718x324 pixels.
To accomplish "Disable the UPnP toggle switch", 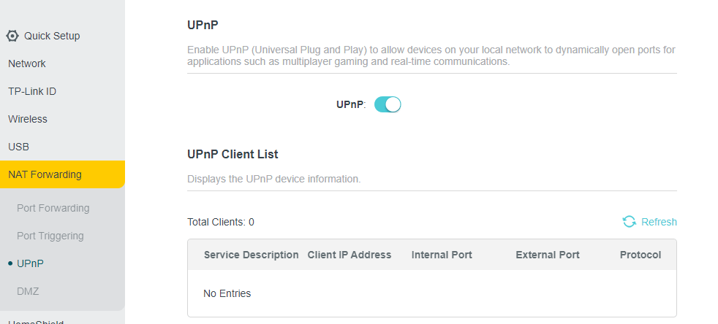I will pyautogui.click(x=388, y=104).
